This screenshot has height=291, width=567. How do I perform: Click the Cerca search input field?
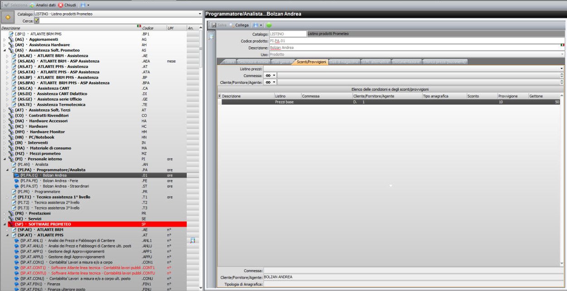tap(120, 20)
